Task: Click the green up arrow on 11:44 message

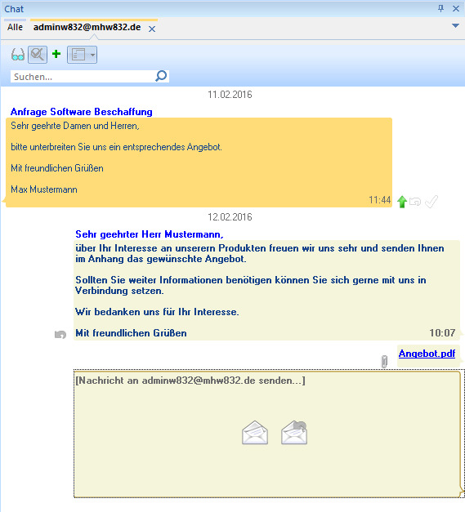Action: [402, 202]
